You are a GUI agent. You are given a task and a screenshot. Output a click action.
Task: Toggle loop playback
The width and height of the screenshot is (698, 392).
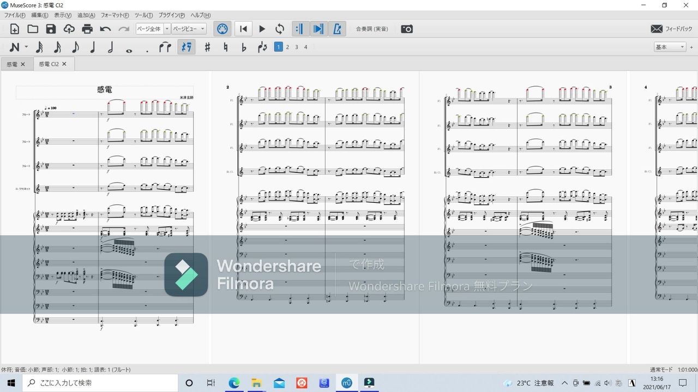click(x=280, y=29)
